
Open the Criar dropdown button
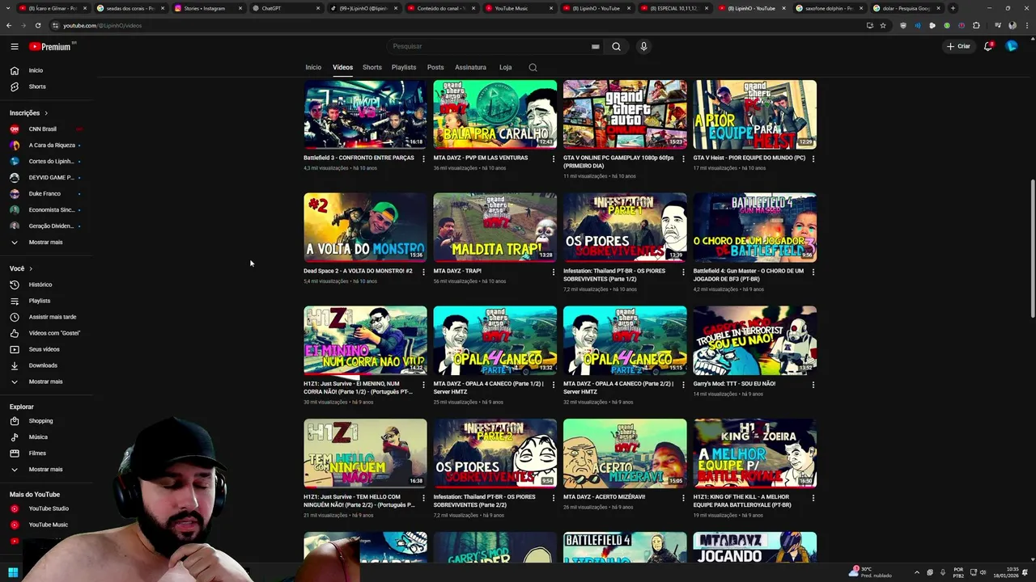958,46
